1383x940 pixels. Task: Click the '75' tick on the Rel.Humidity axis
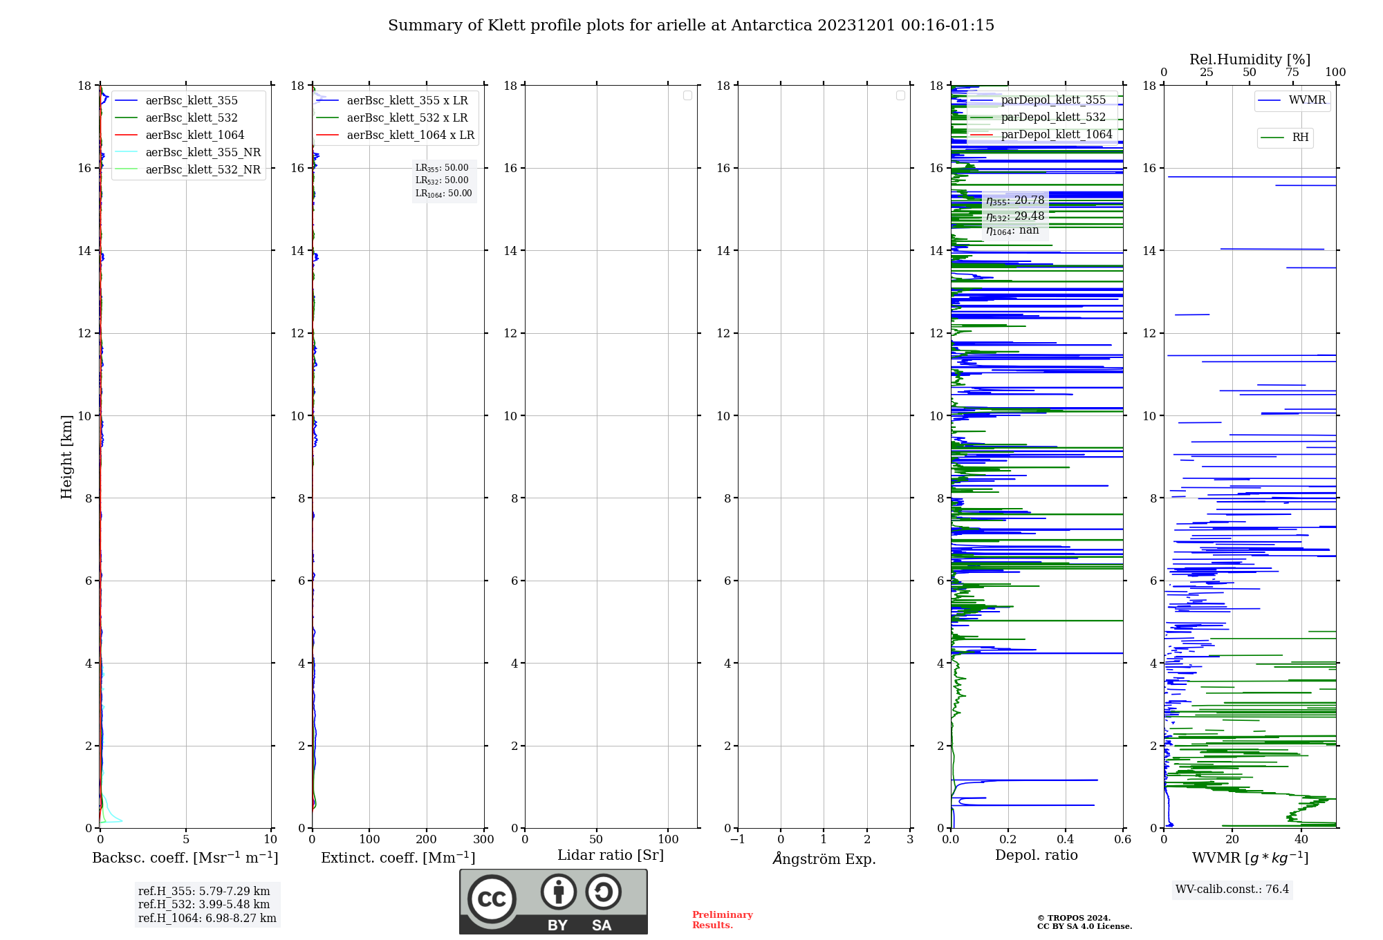[x=1292, y=73]
